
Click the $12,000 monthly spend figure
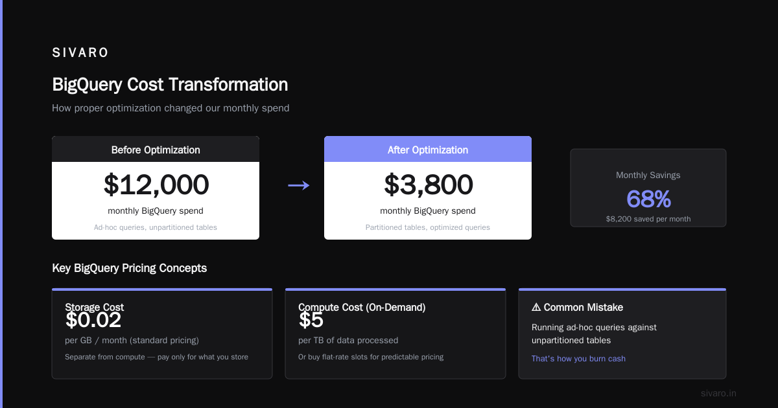(x=156, y=185)
